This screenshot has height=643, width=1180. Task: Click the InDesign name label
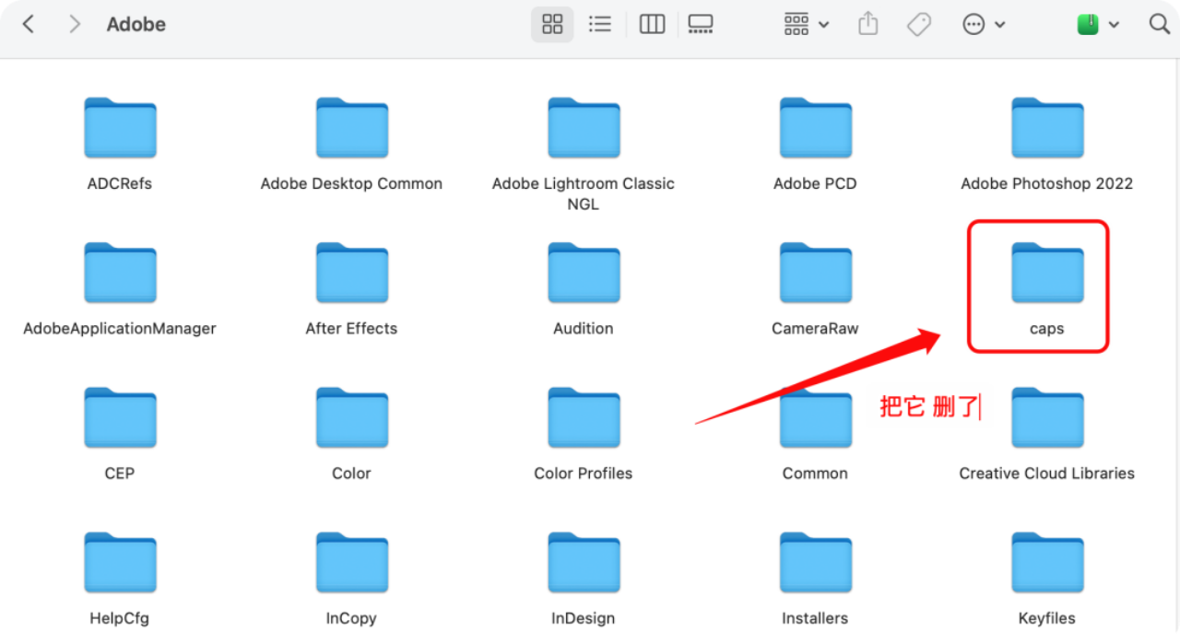(584, 618)
